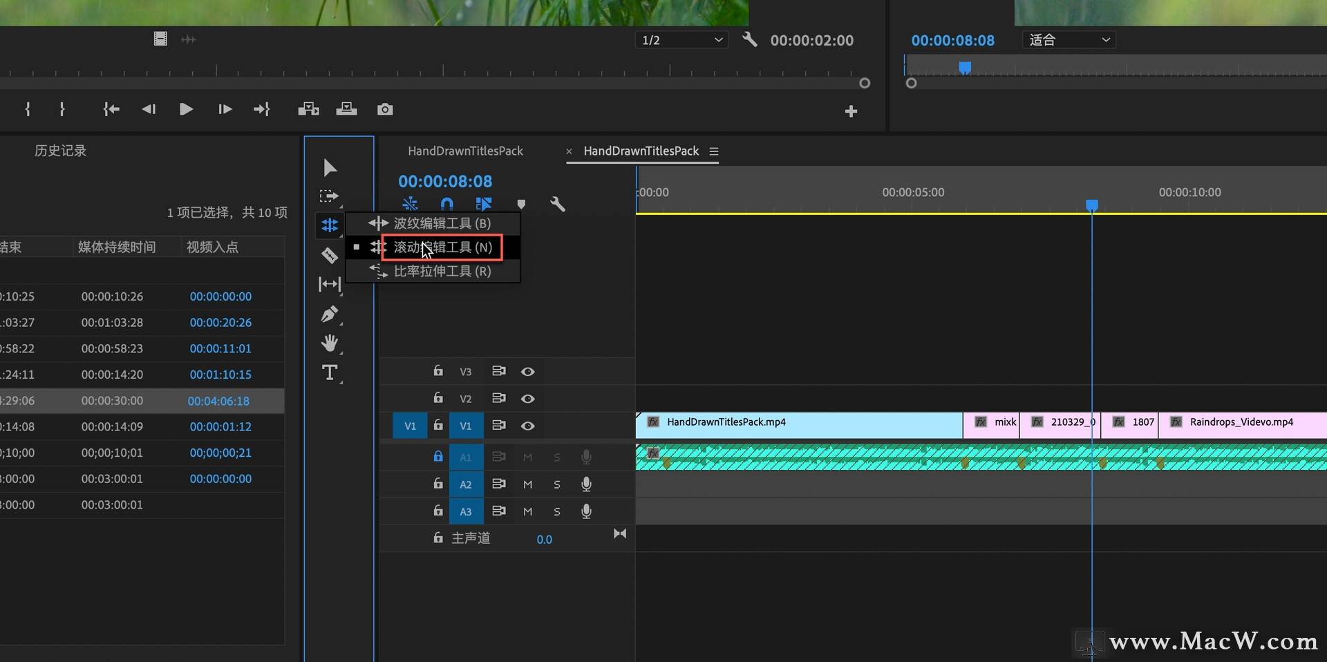
Task: Export frame with camera icon
Action: (x=385, y=109)
